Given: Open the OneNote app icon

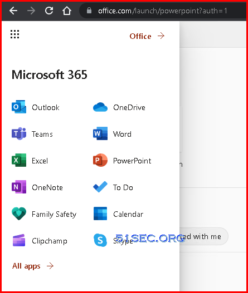Looking at the screenshot, I should (x=19, y=187).
